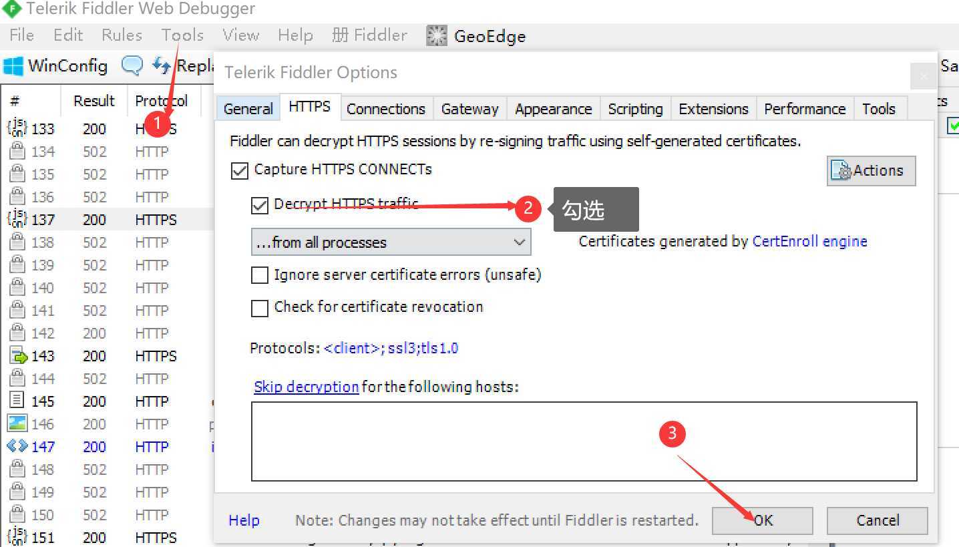The width and height of the screenshot is (959, 547).
Task: Select lock icon of session 148
Action: [17, 469]
